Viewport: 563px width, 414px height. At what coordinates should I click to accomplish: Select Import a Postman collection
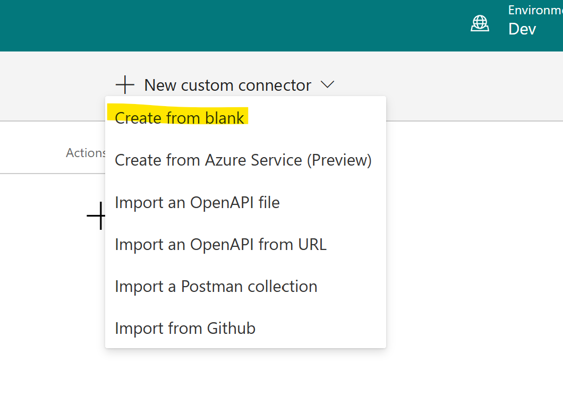click(245, 286)
